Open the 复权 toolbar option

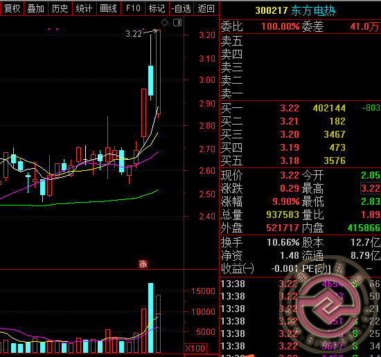(x=12, y=8)
